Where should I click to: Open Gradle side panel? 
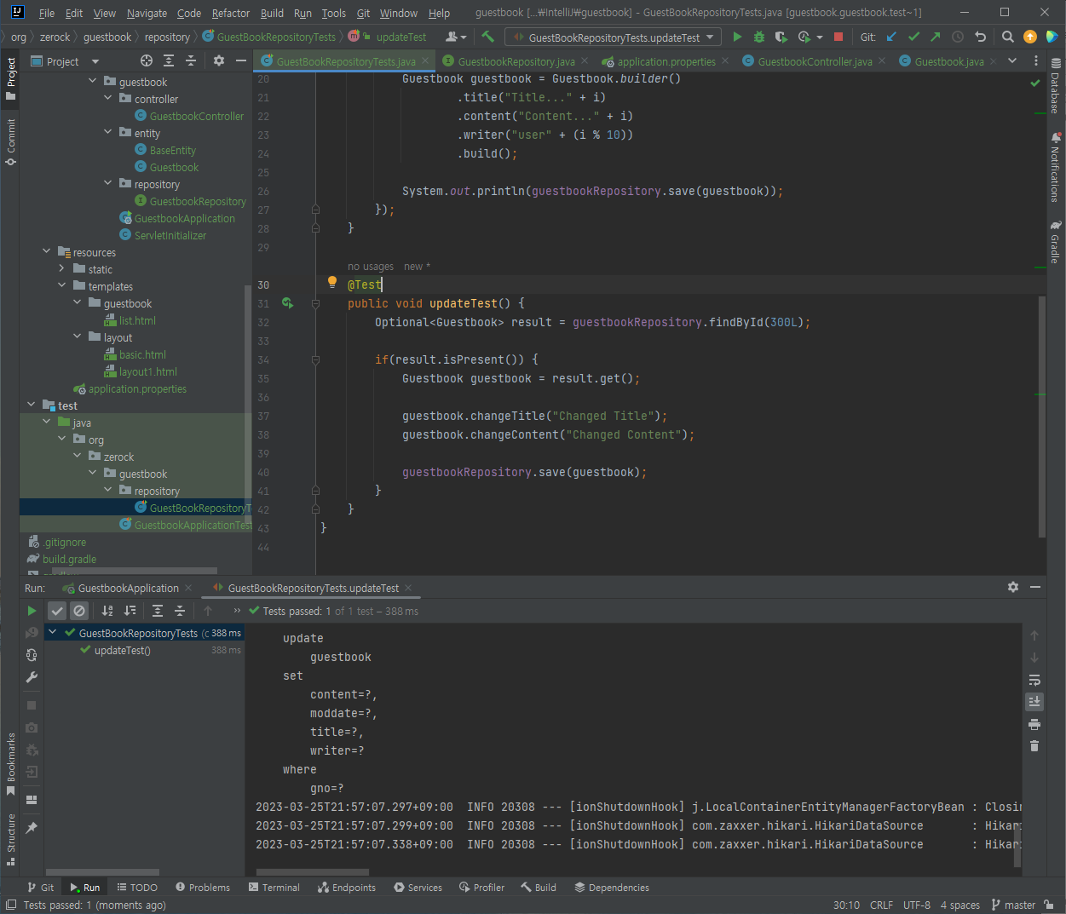point(1056,242)
